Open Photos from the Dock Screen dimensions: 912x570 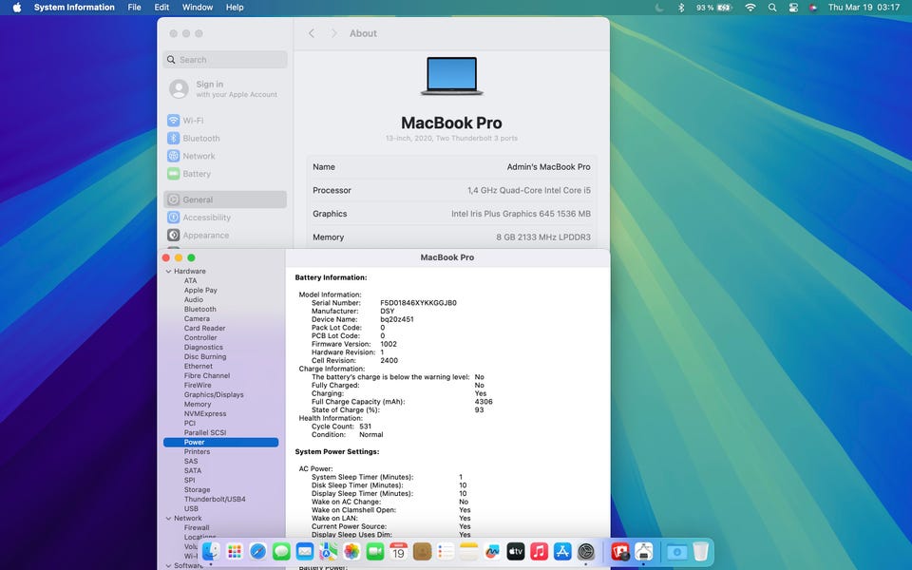(351, 552)
